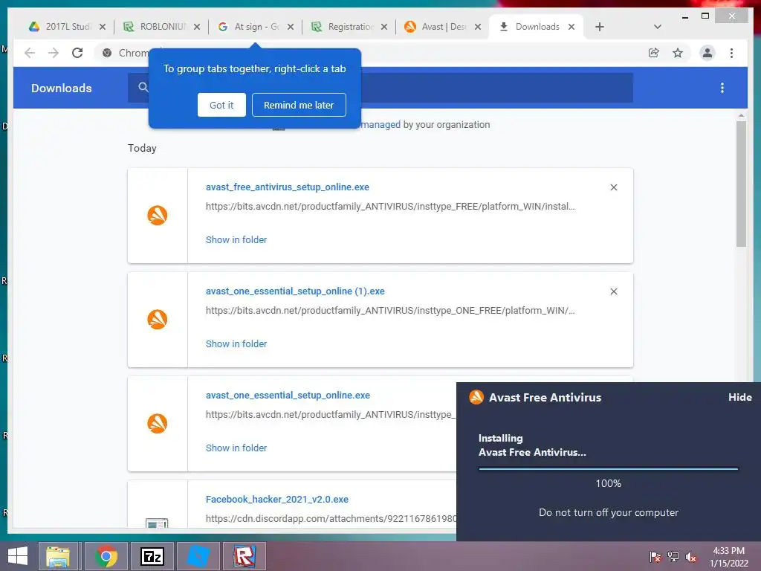Open the taskbar clock and date
The image size is (761, 571).
pos(728,557)
